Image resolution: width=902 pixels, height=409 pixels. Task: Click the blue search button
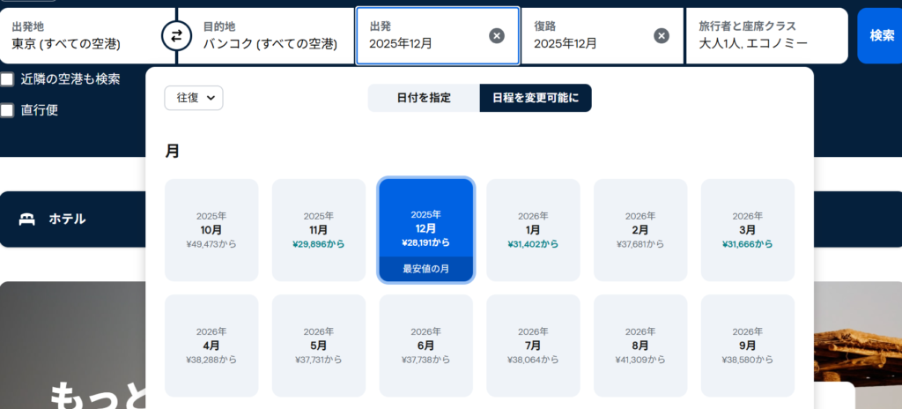[x=881, y=36]
